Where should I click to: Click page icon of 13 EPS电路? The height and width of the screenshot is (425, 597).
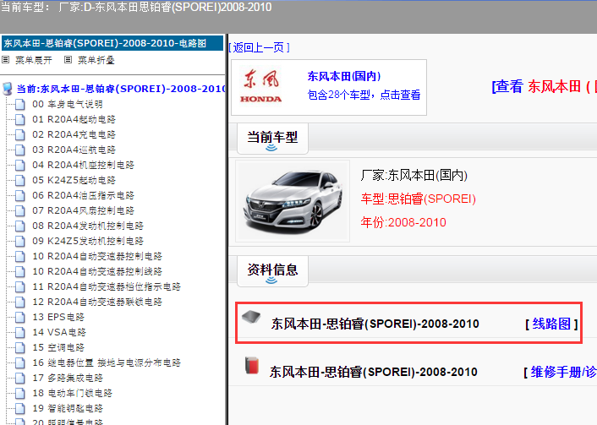(20, 318)
